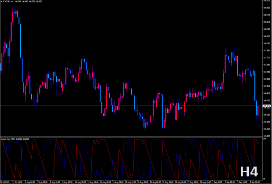The height and width of the screenshot is (184, 272).
Task: Click the 107.720 price scale label
Action: (267, 58)
